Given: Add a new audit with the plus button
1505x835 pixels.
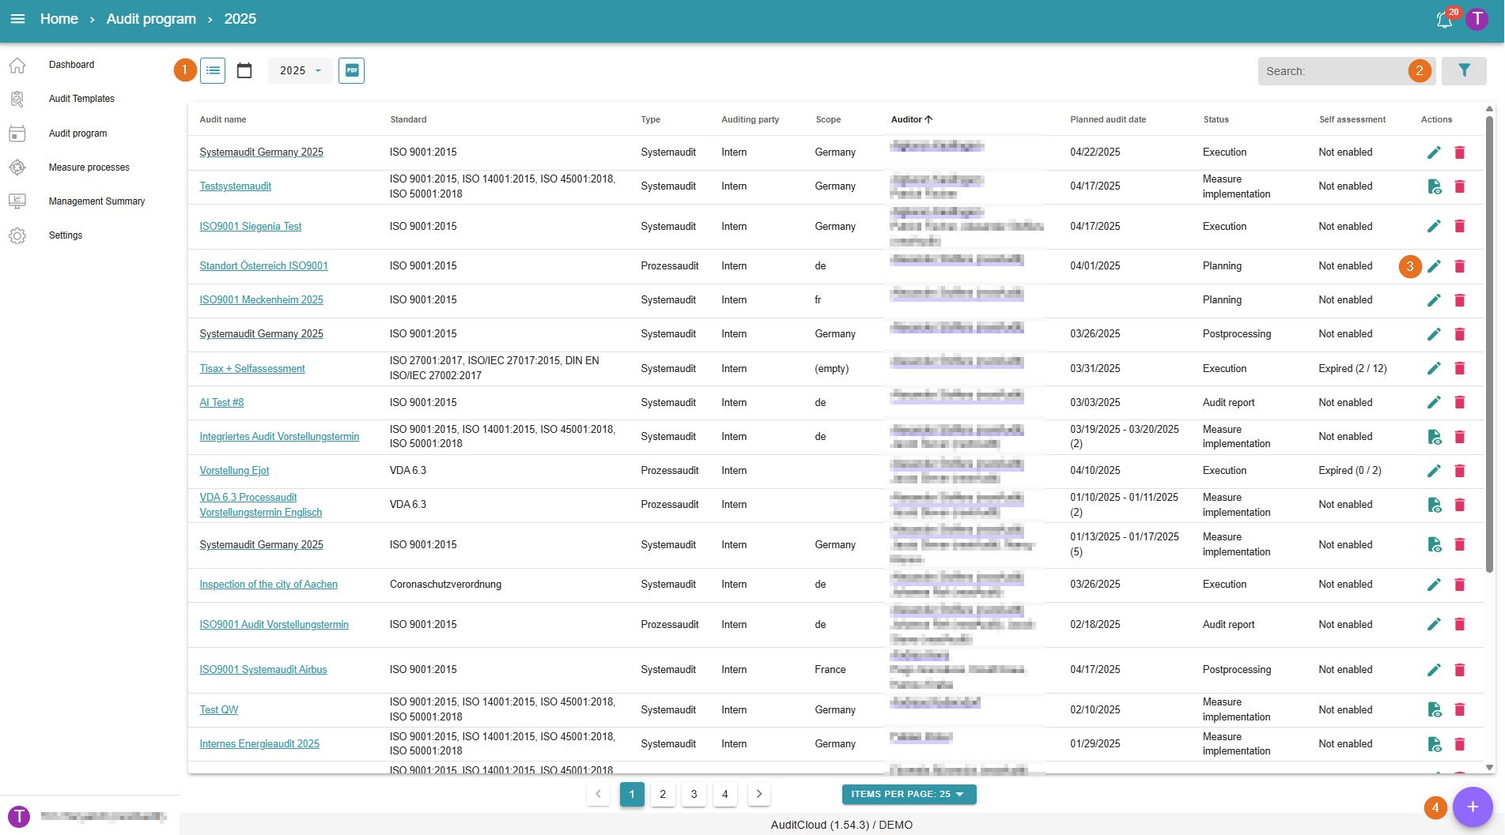Looking at the screenshot, I should (x=1472, y=807).
